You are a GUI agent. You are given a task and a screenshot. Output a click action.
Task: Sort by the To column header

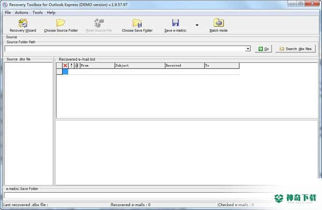(x=222, y=66)
